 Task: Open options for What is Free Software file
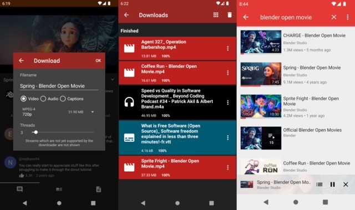pyautogui.click(x=228, y=137)
